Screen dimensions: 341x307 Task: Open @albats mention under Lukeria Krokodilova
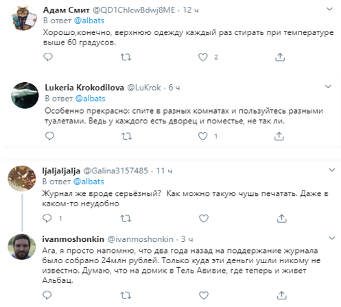(91, 99)
